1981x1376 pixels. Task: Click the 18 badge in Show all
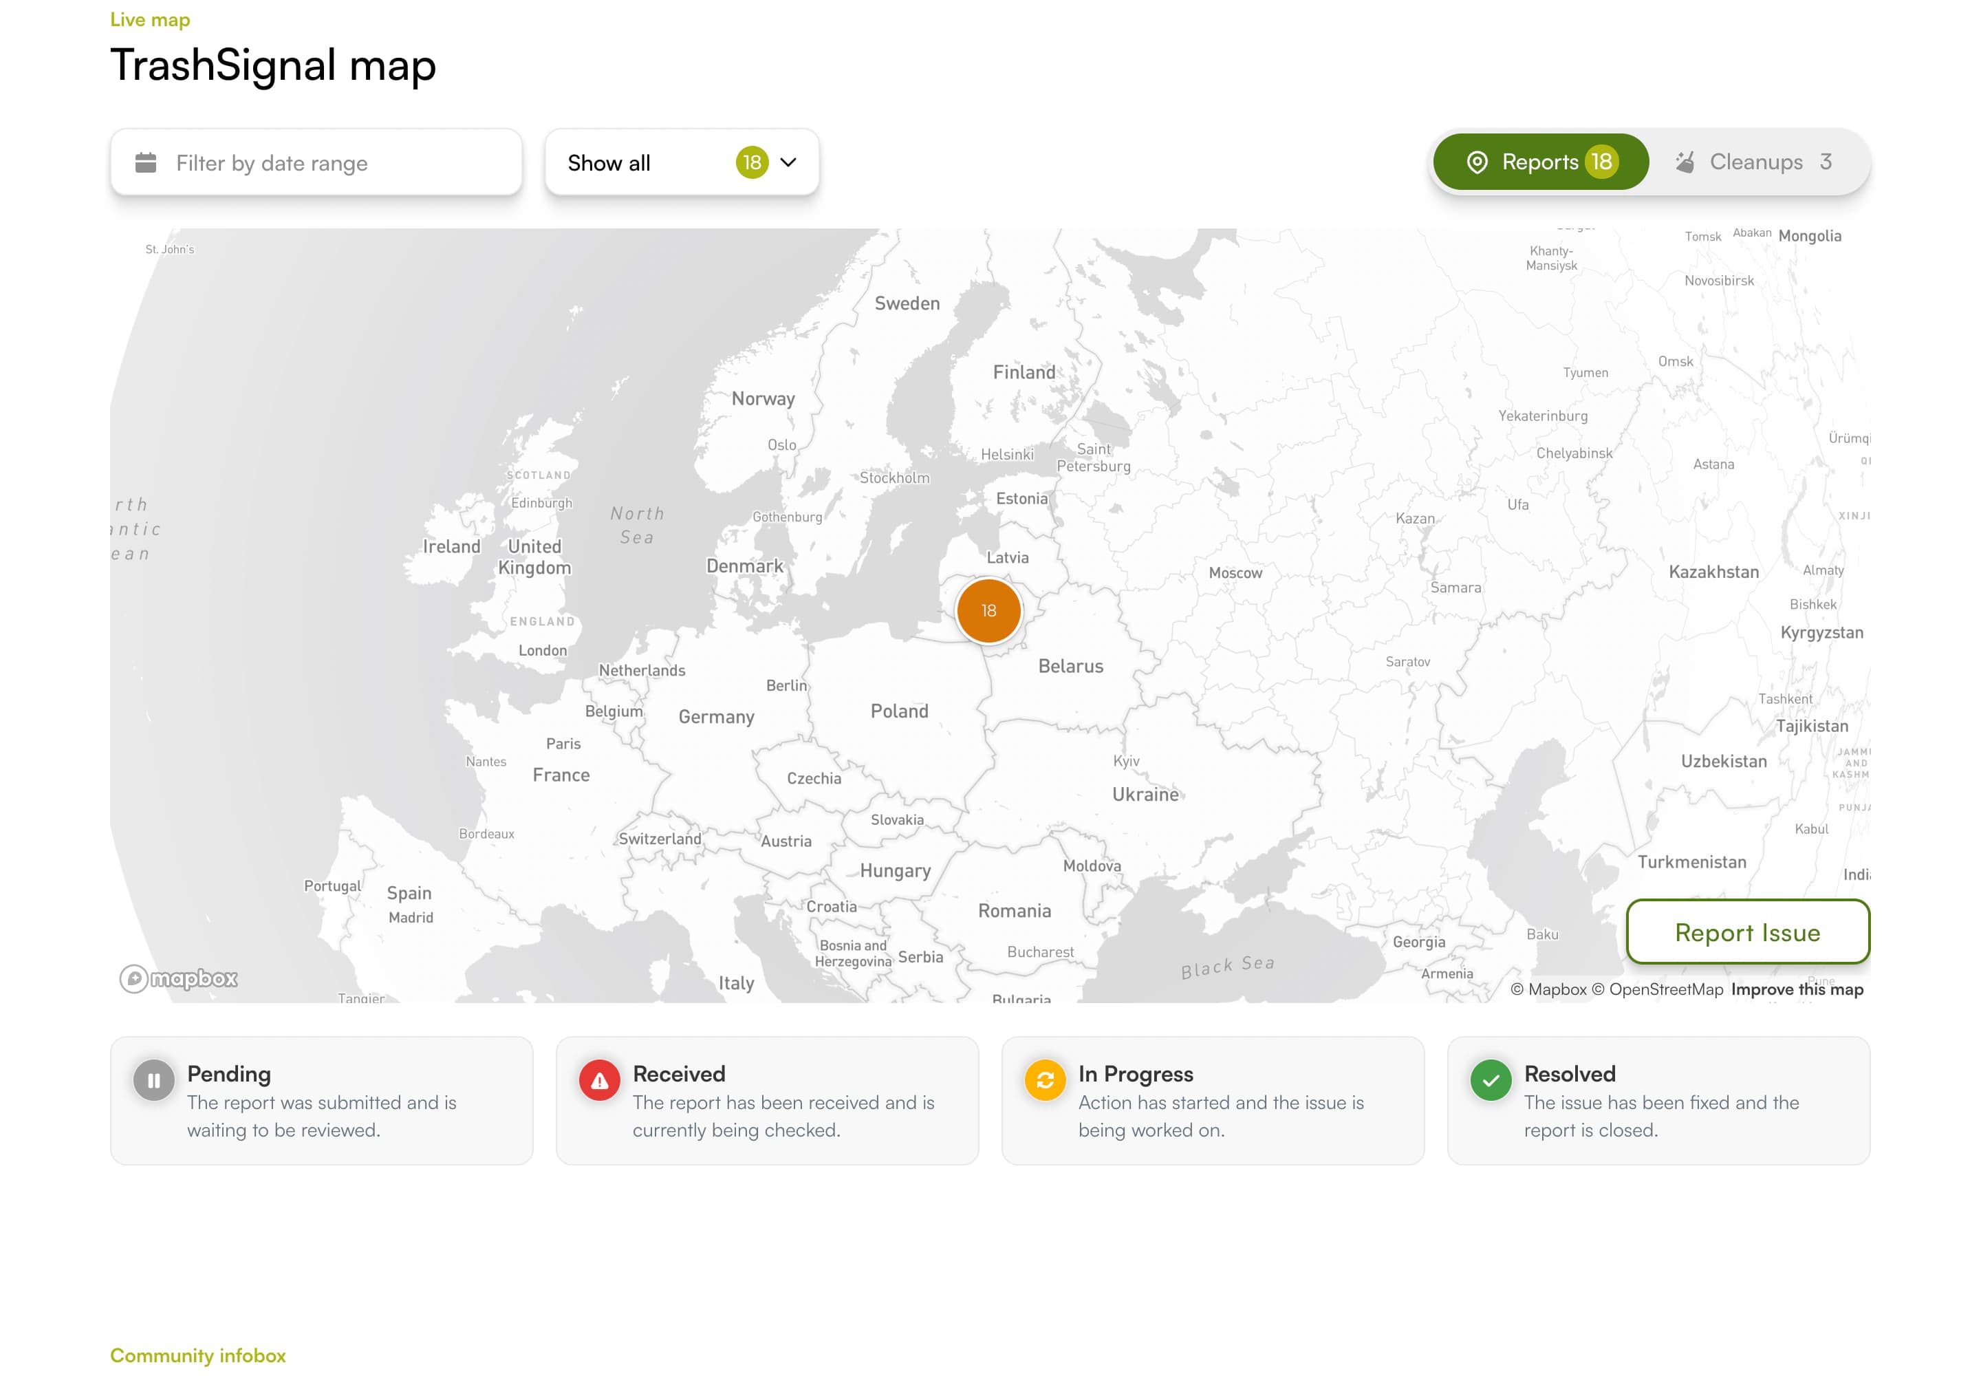pyautogui.click(x=752, y=162)
